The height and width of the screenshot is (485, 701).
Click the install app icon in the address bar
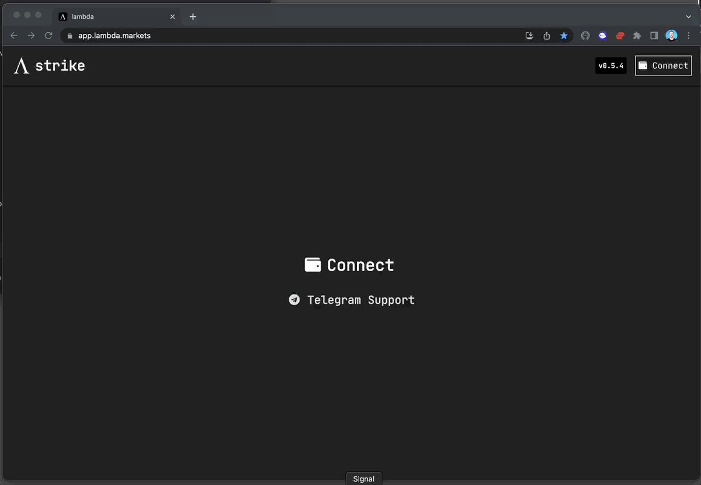(529, 36)
